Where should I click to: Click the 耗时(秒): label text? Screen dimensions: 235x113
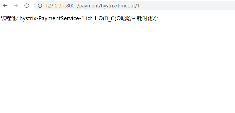147,19
